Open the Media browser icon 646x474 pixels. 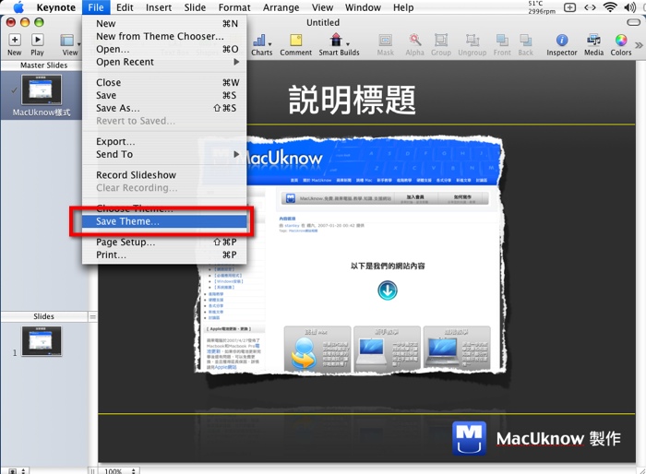point(593,40)
